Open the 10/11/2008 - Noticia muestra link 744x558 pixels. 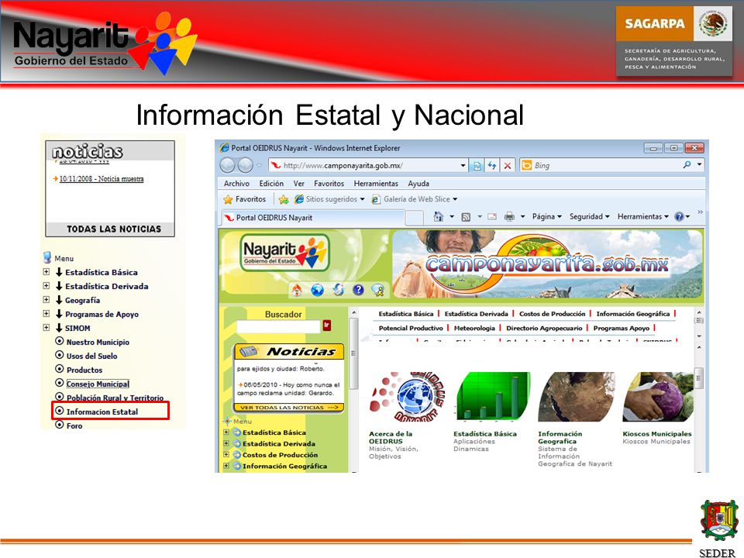[x=101, y=179]
